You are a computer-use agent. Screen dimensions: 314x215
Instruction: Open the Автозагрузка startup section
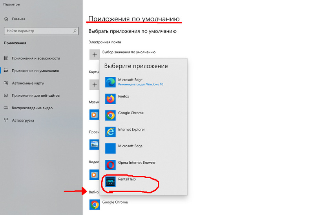pyautogui.click(x=23, y=121)
